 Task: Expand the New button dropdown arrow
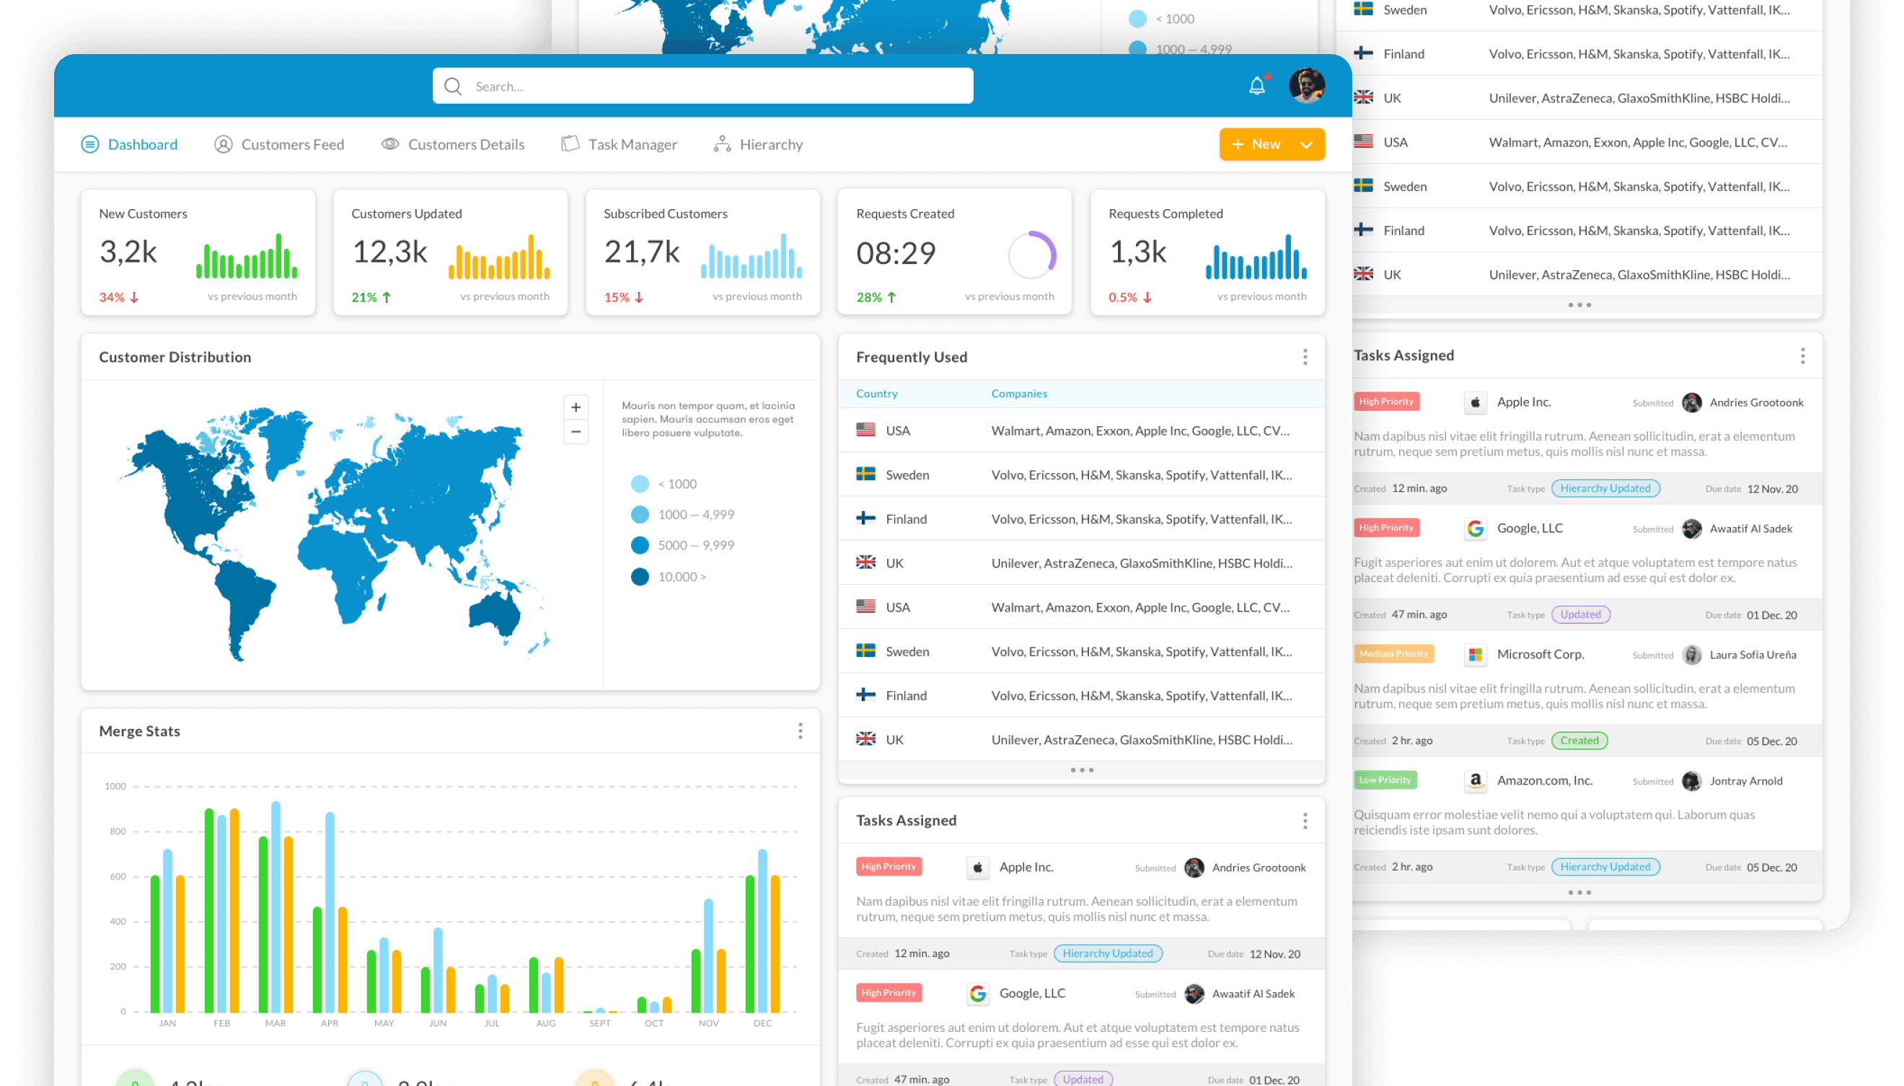point(1306,145)
